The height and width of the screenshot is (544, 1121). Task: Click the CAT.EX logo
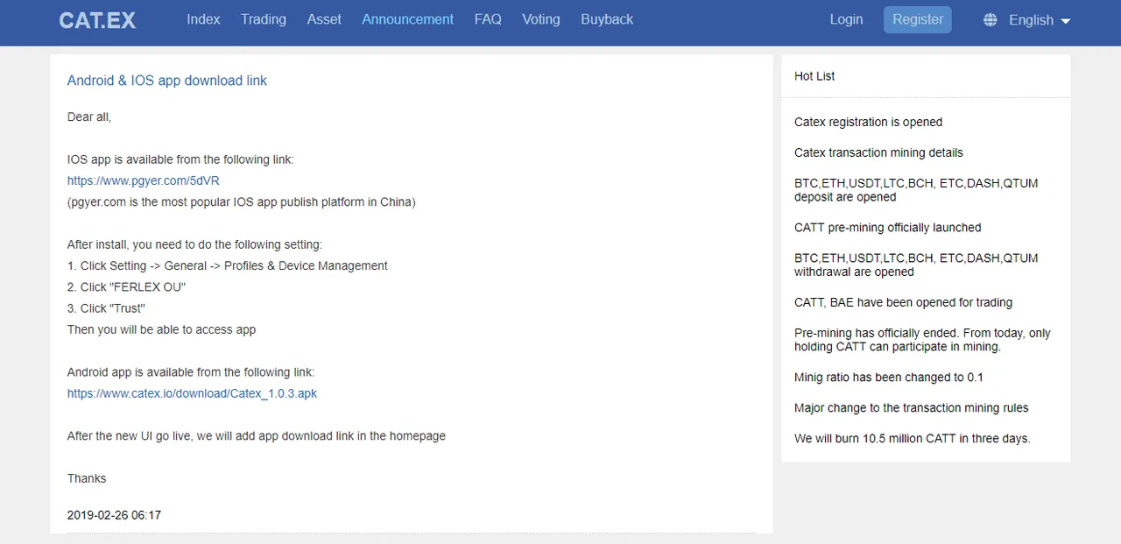tap(97, 20)
